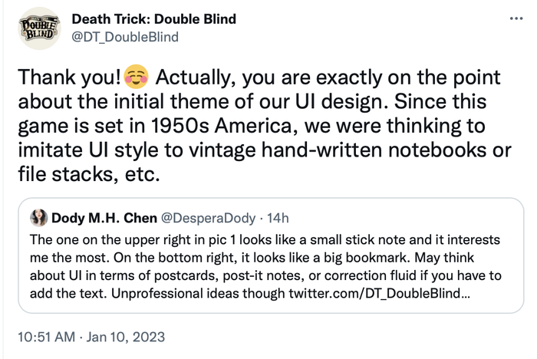Click the words "Thank you!" in the tweet
Screen dimensions: 537x359
68,78
